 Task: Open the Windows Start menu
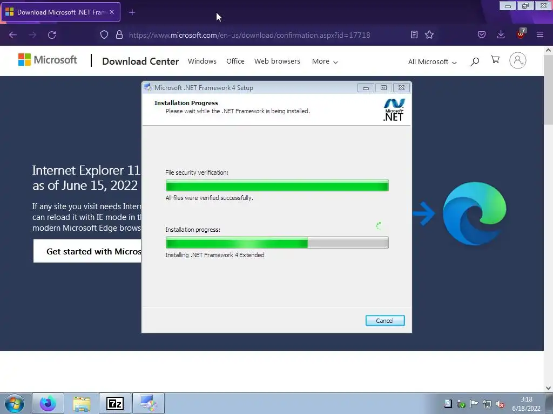pyautogui.click(x=15, y=403)
